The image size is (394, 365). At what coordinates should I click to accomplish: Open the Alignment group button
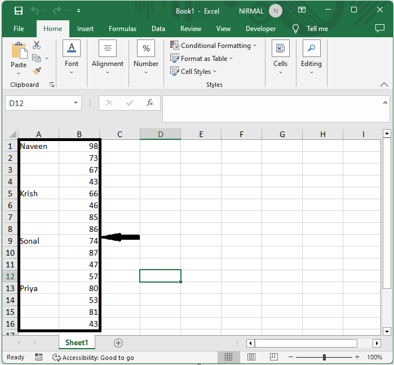click(x=108, y=57)
